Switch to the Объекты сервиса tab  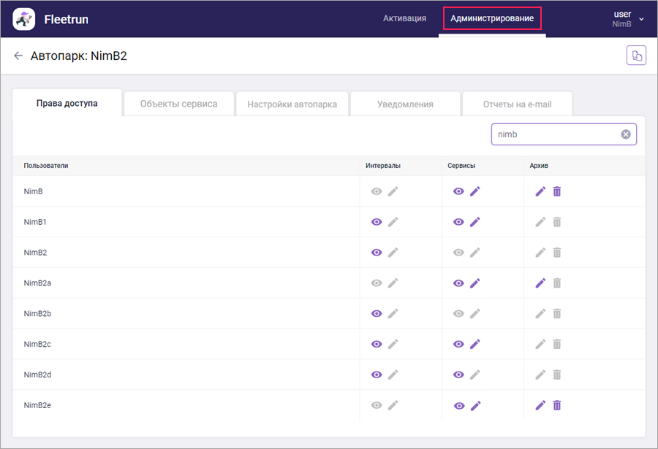[178, 104]
